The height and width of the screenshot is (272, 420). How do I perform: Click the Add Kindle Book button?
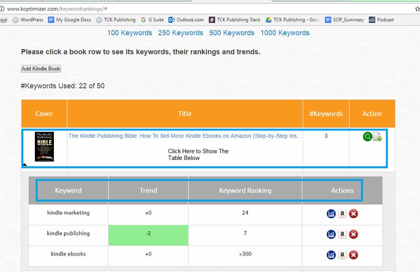click(41, 69)
